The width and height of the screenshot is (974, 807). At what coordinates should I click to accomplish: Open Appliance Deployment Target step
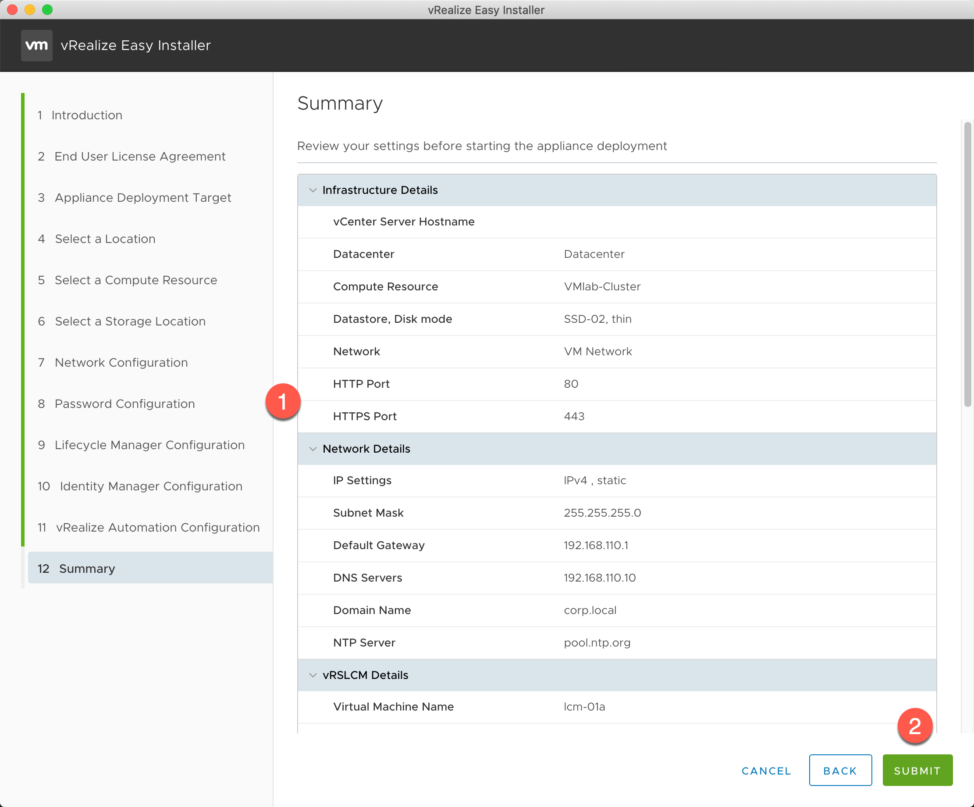point(135,198)
